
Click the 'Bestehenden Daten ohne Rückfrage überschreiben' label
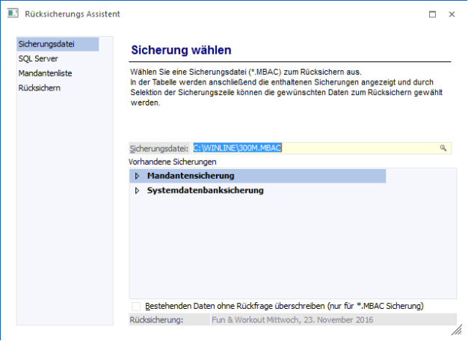click(x=283, y=307)
